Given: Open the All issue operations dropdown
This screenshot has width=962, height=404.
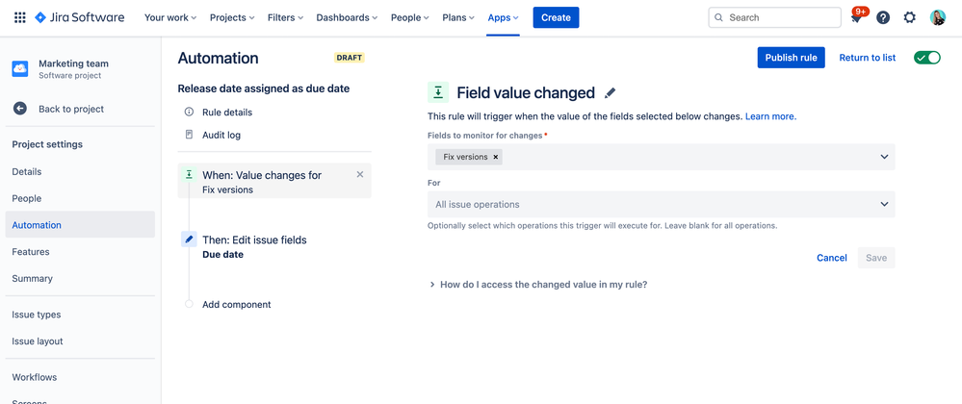Looking at the screenshot, I should coord(661,204).
